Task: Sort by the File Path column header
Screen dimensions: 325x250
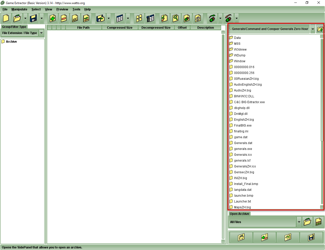Action: click(x=83, y=28)
